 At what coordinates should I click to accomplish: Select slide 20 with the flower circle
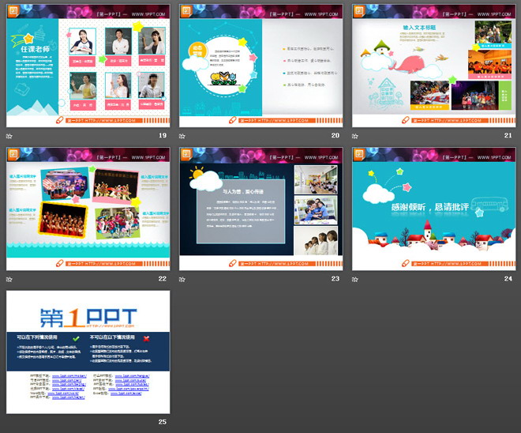[260, 65]
